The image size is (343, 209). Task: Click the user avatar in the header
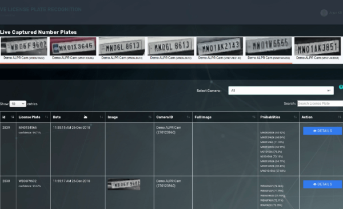pos(324,13)
